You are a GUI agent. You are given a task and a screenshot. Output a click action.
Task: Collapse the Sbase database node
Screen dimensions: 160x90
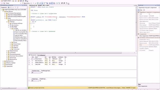(5, 18)
